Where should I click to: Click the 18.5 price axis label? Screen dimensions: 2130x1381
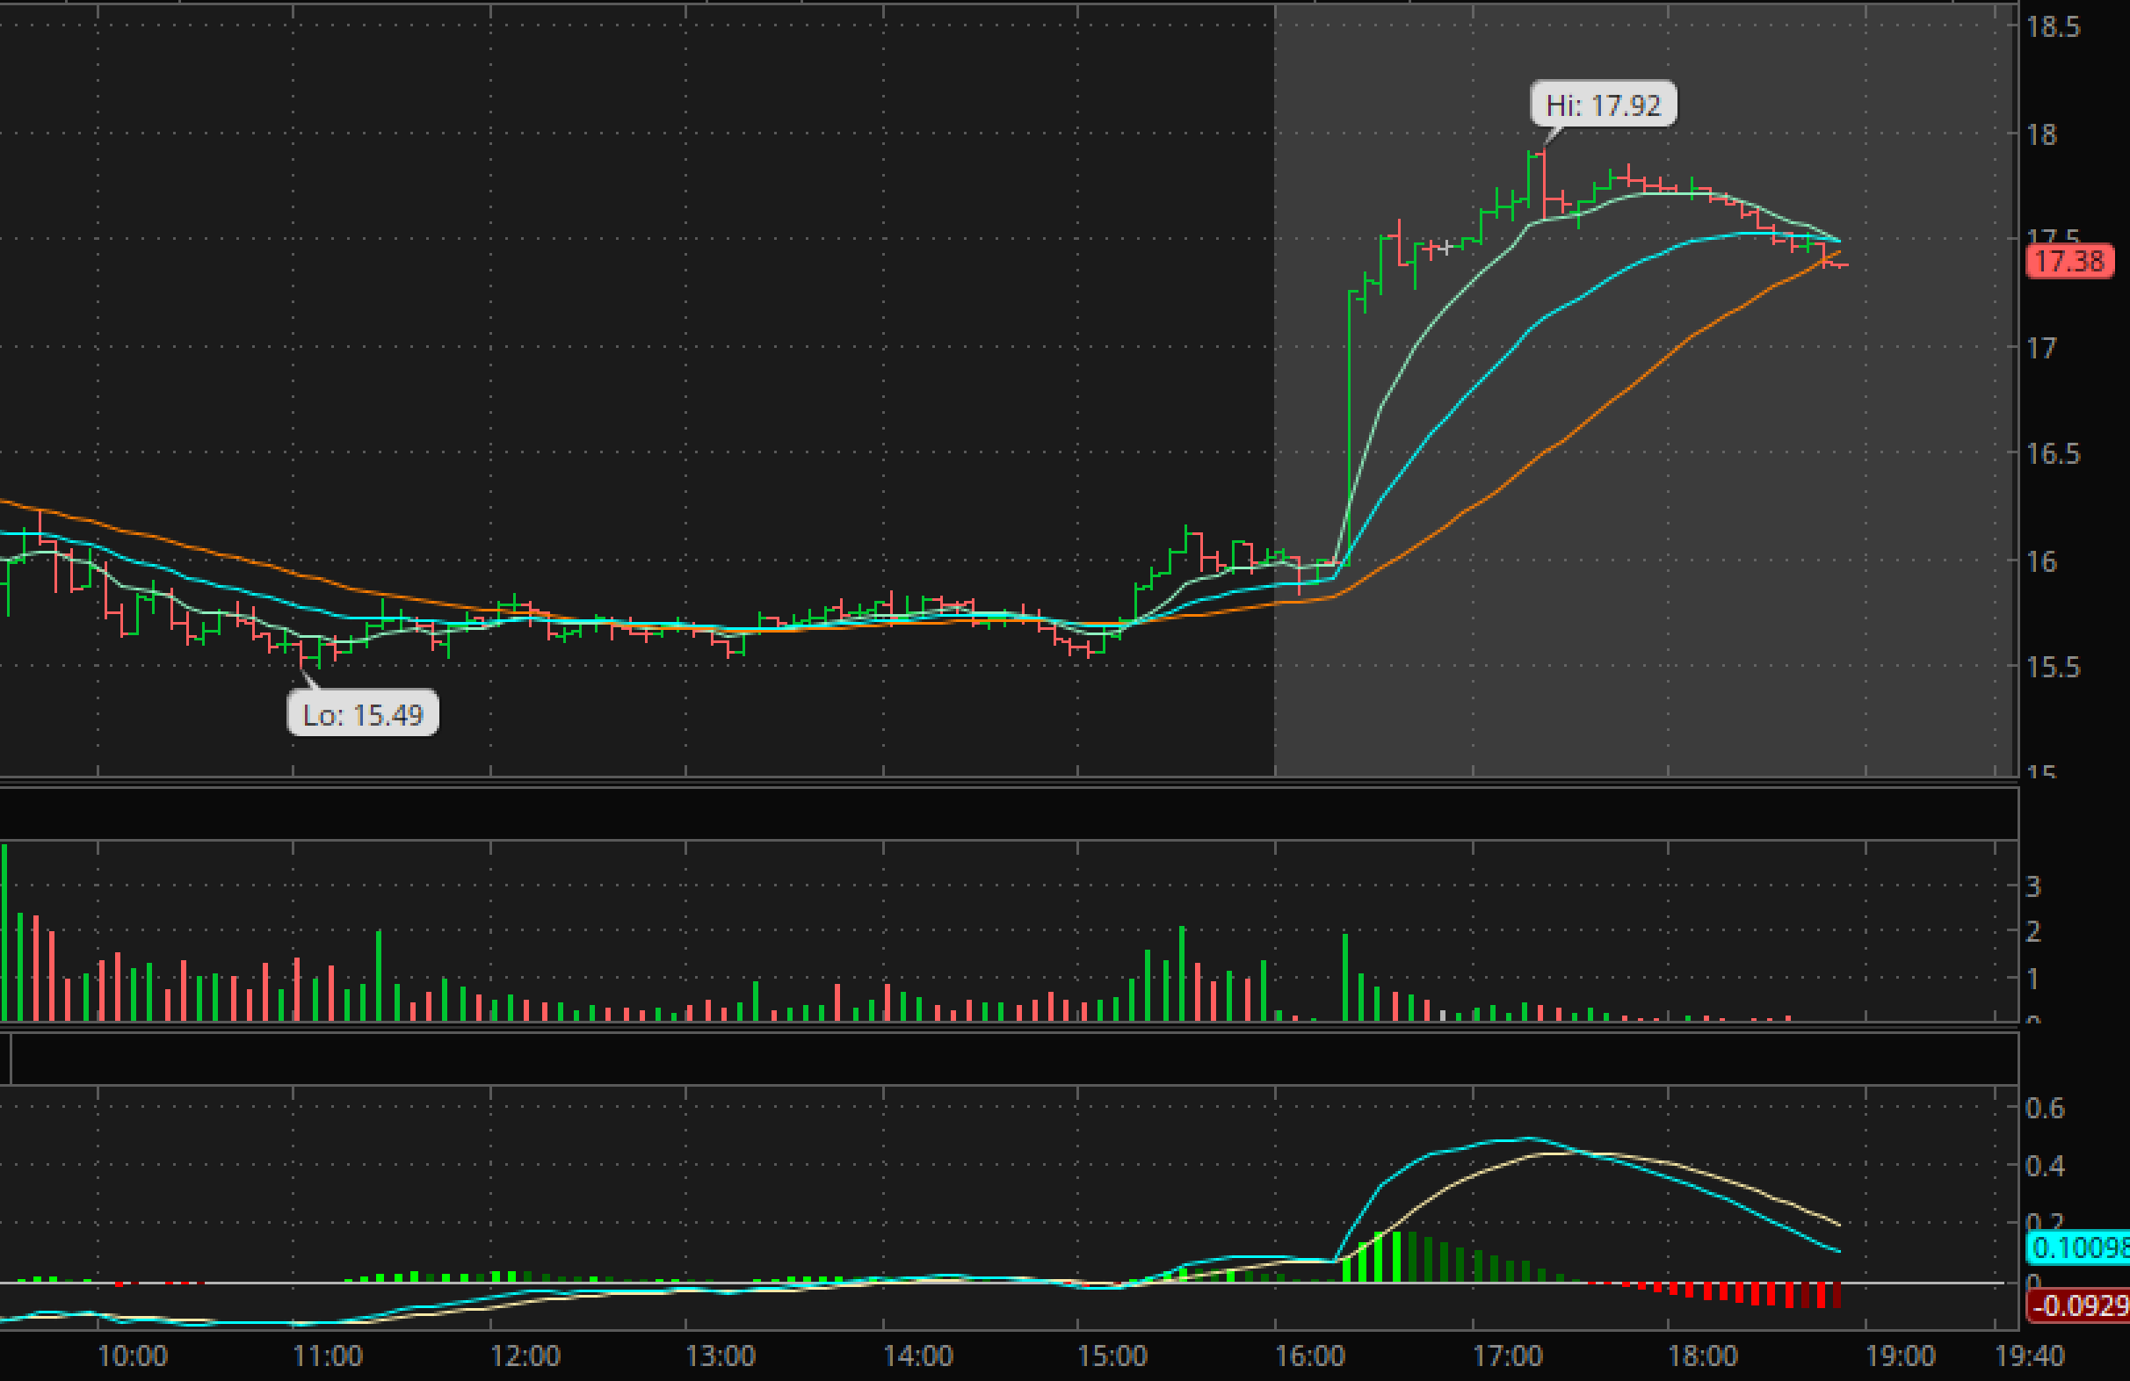coord(2053,27)
